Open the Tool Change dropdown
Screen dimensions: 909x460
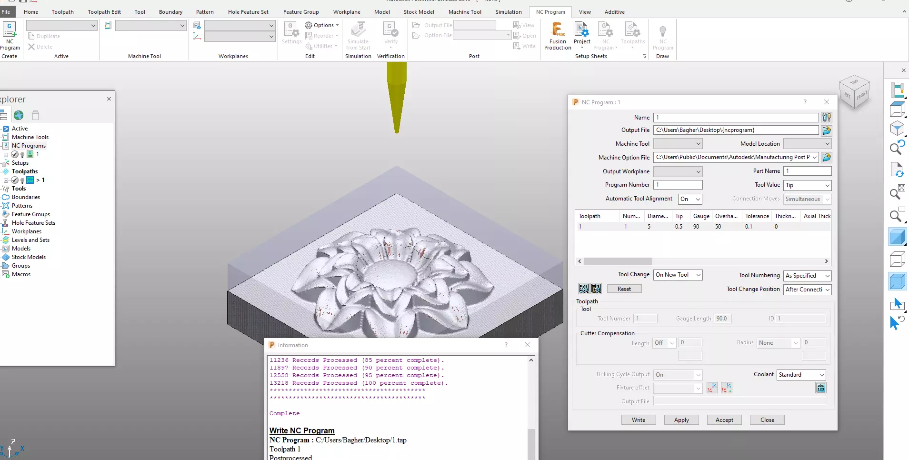point(678,275)
